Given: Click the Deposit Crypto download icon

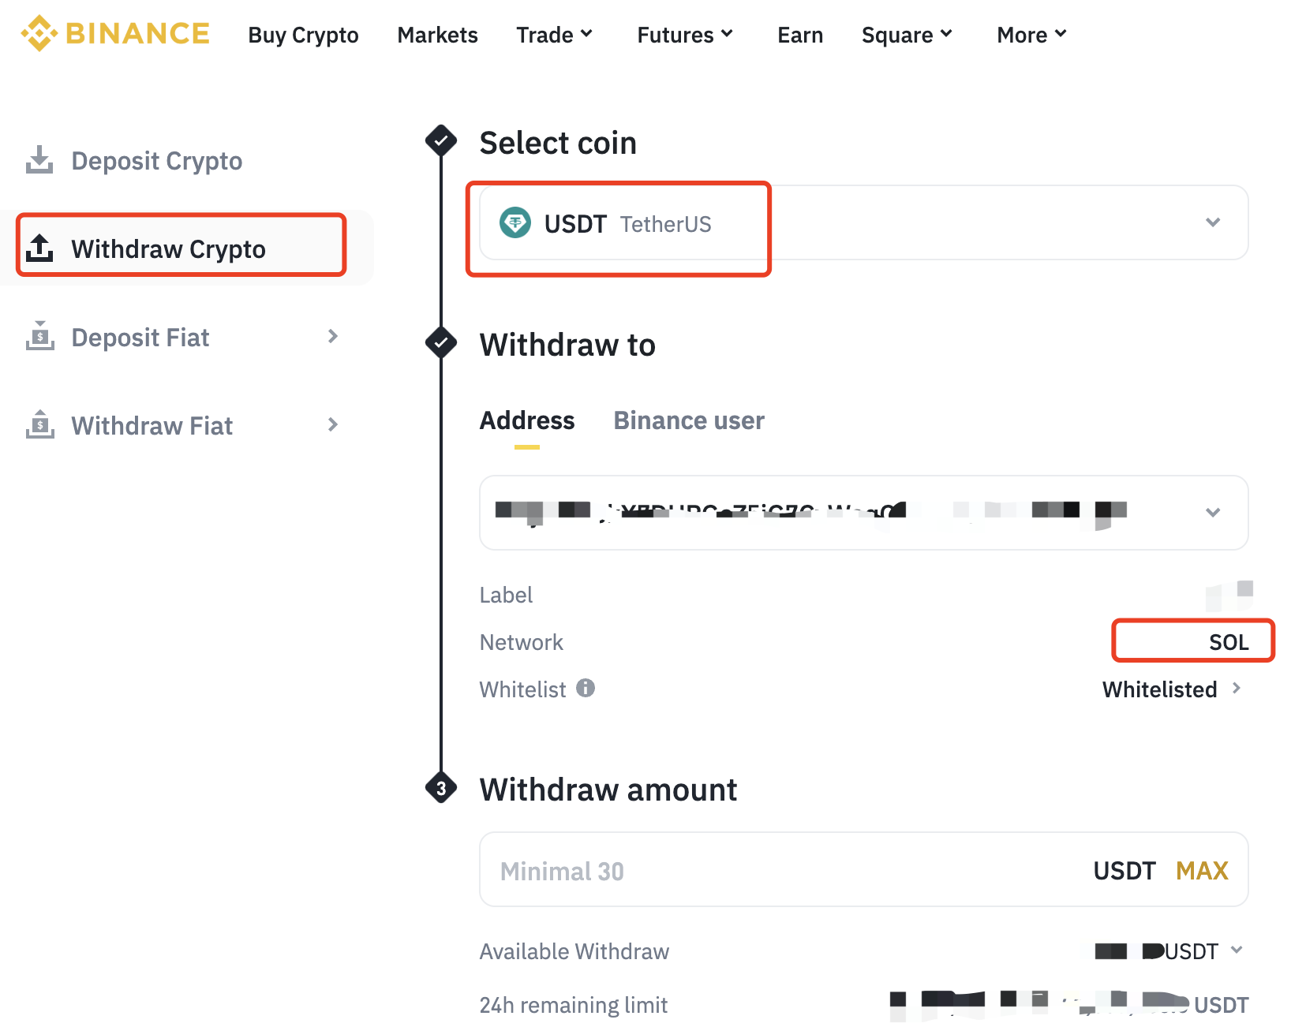Looking at the screenshot, I should (39, 160).
